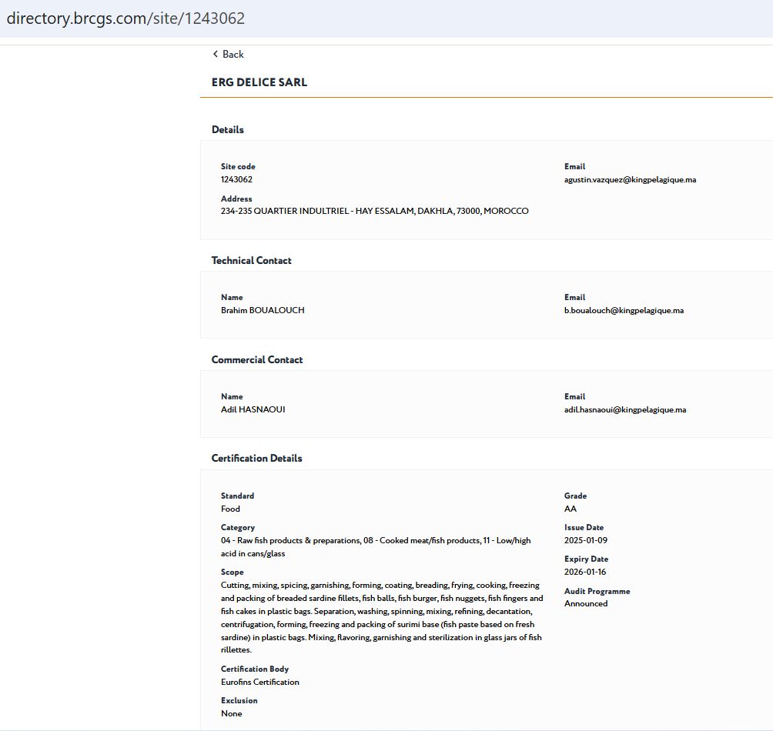Viewport: 773px width, 731px height.
Task: Click the Dakhla, Morocco address text
Action: point(374,211)
